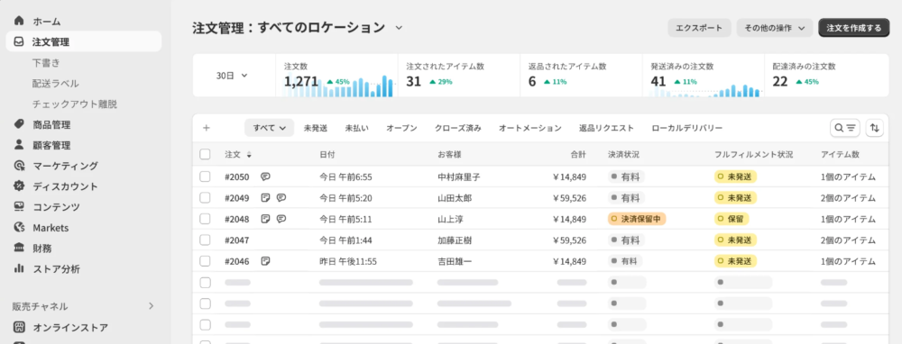Click the comment icon on order #2050
This screenshot has height=344, width=902.
coord(265,177)
